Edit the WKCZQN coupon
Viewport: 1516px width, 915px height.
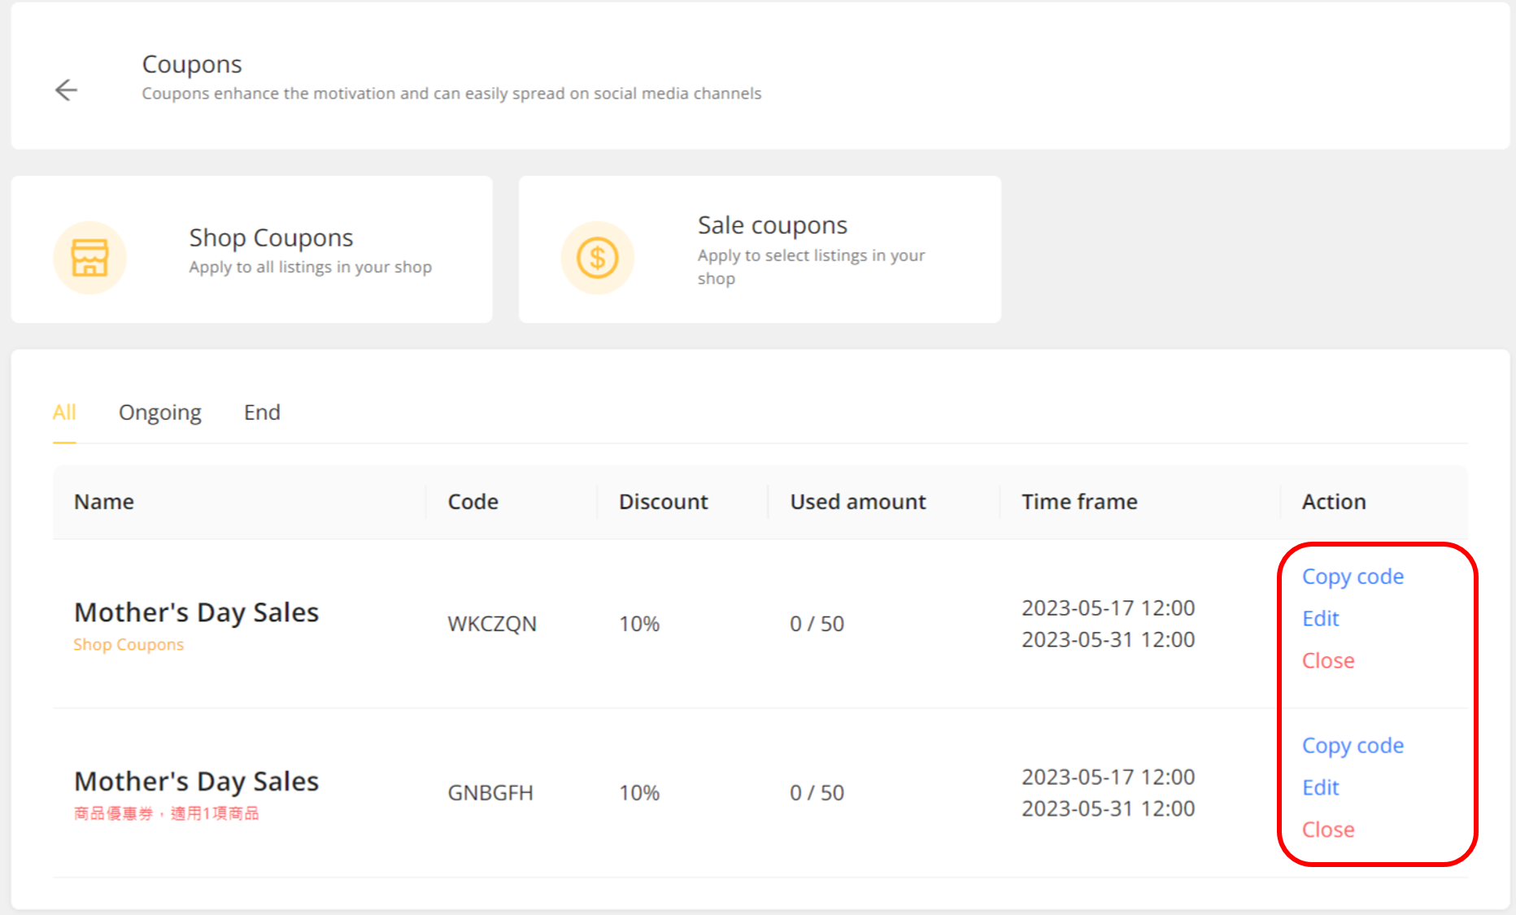click(1320, 619)
